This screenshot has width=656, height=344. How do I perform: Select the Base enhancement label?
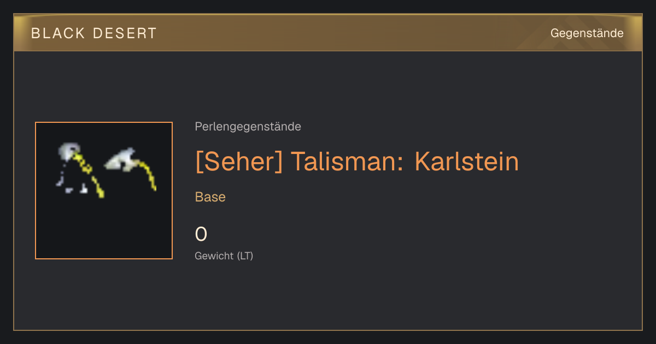210,197
